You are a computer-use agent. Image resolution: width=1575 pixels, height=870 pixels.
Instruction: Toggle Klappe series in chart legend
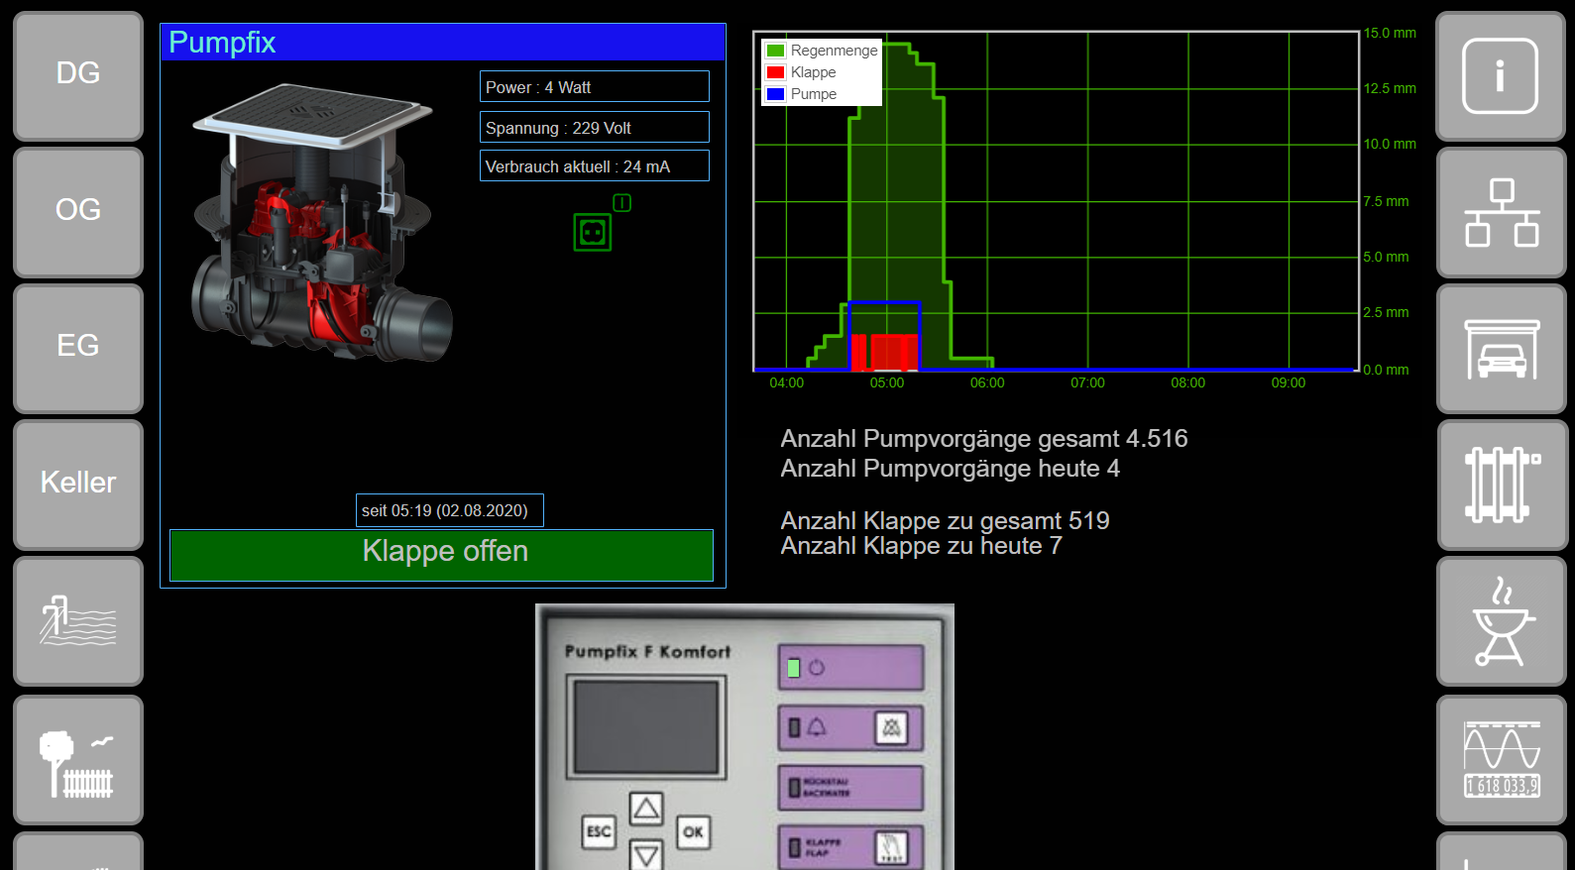coord(802,72)
